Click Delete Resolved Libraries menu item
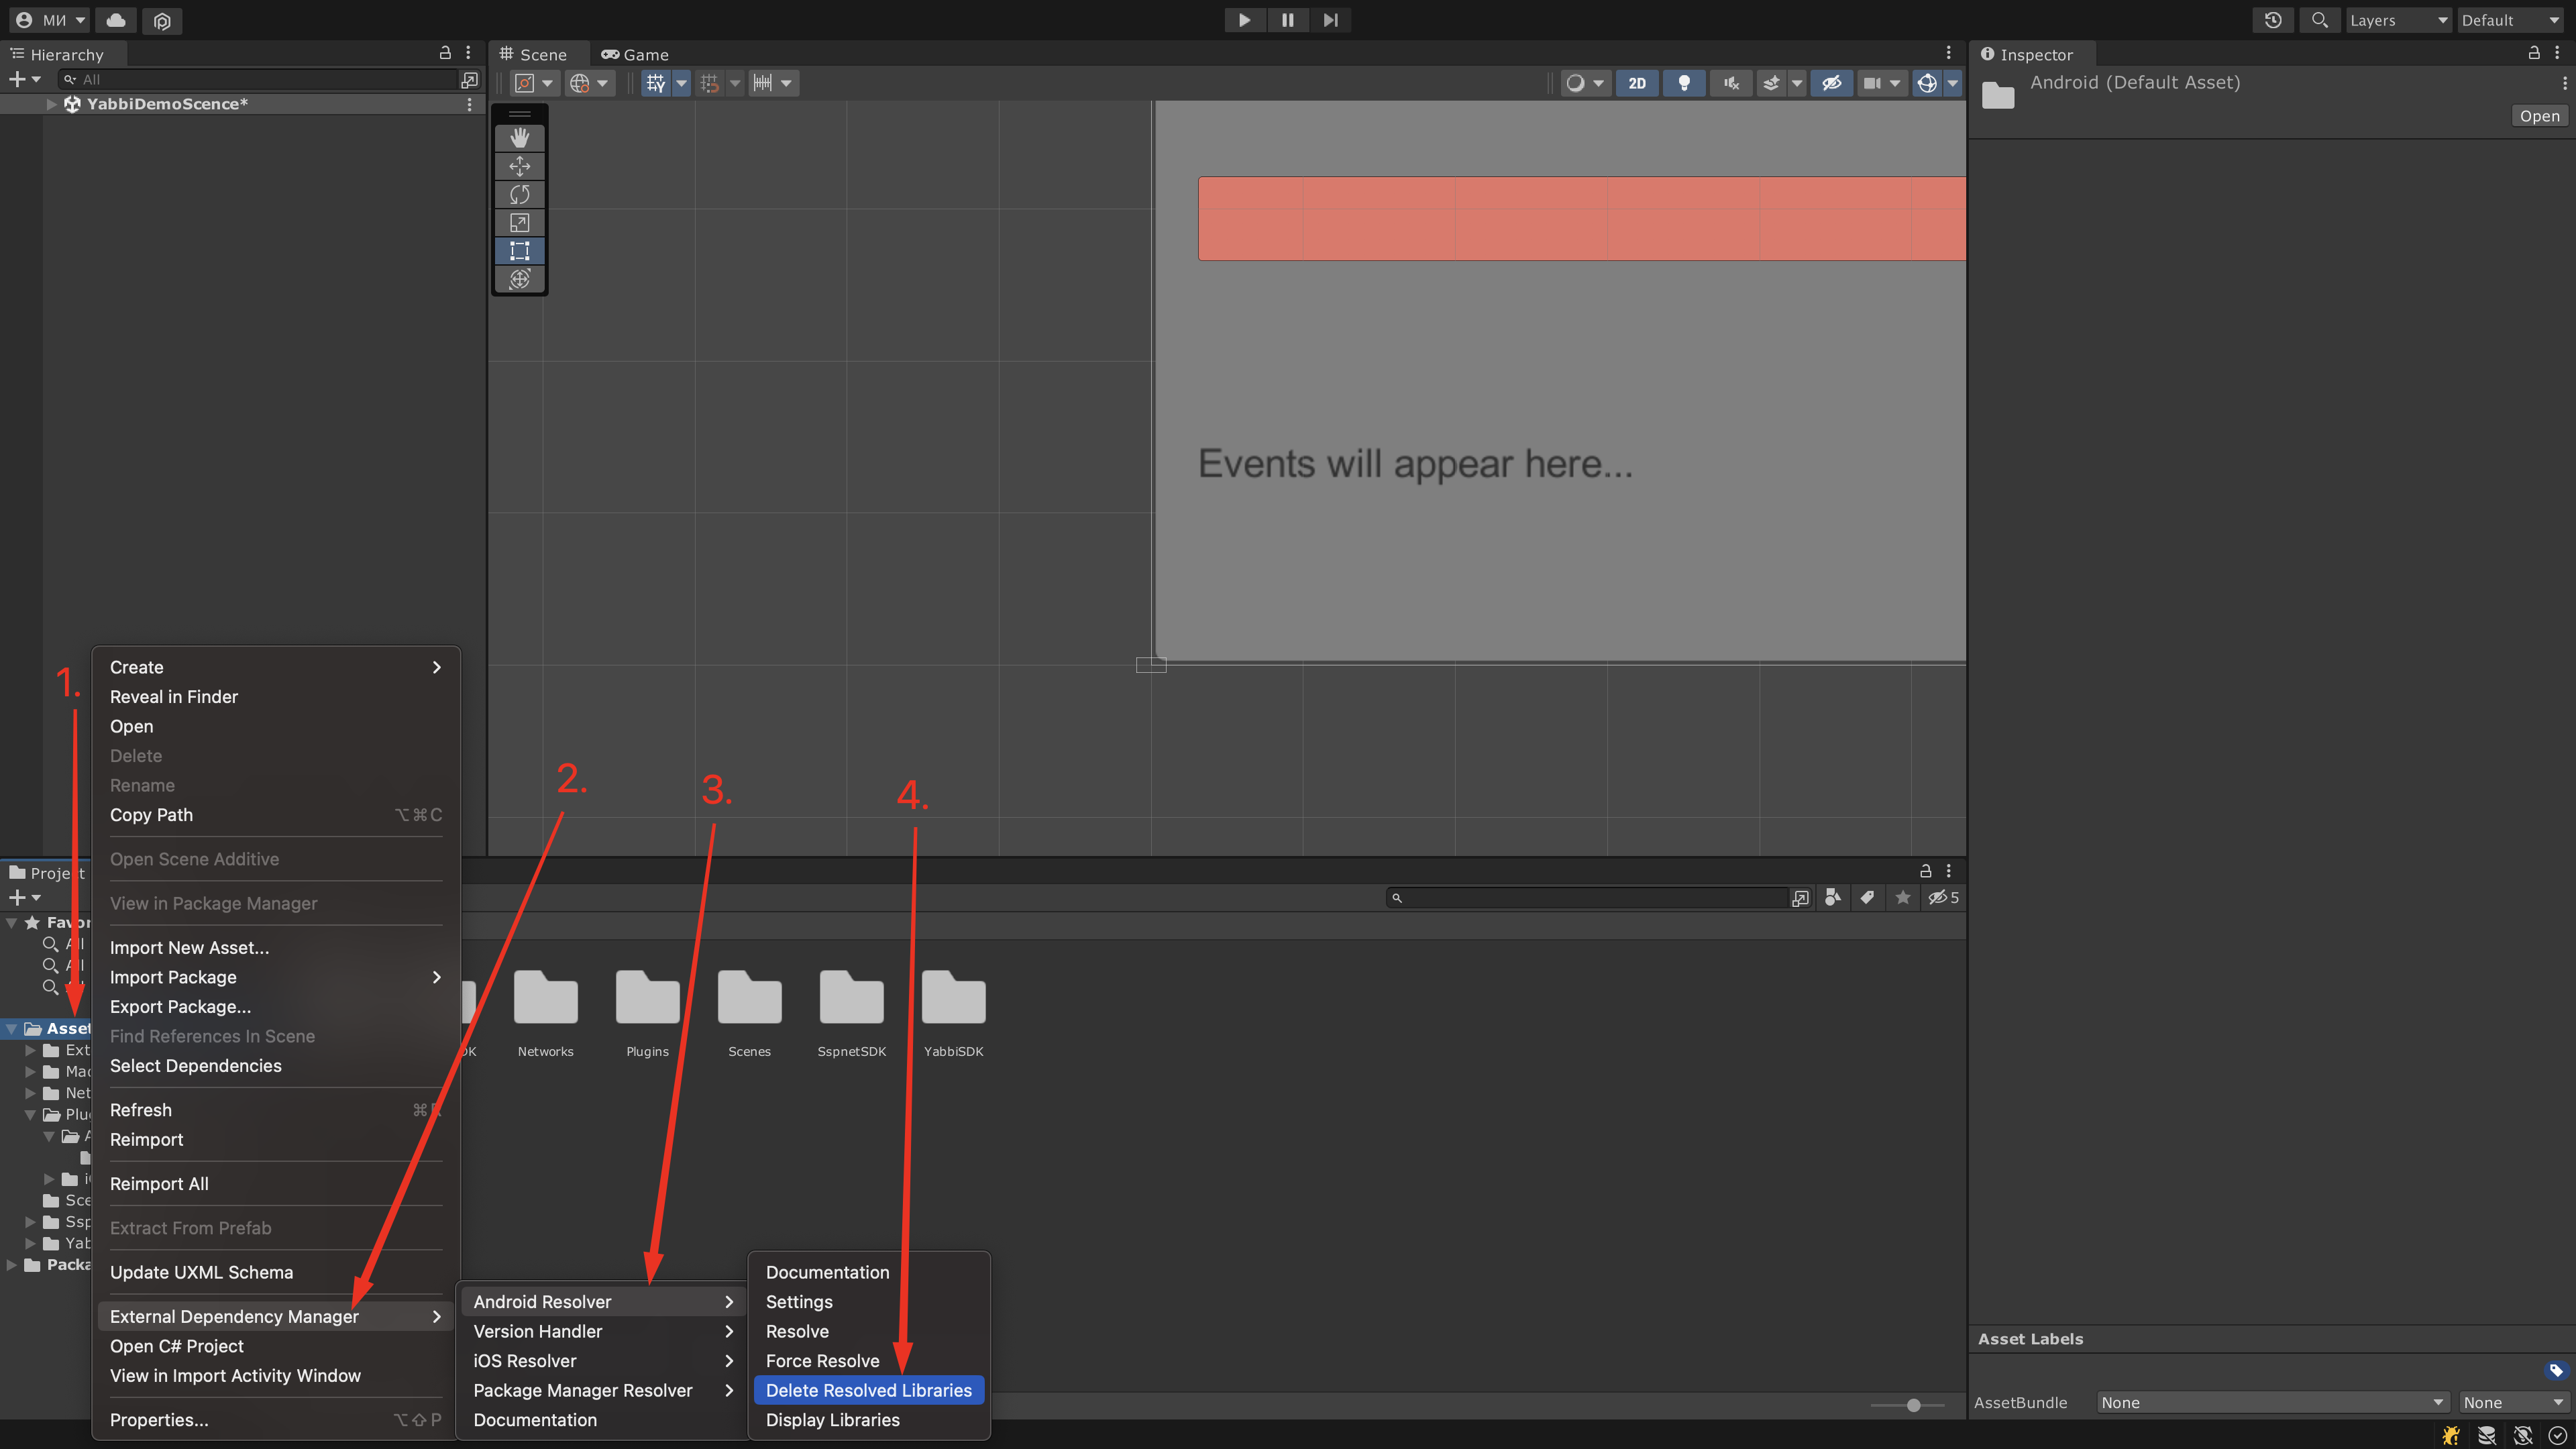 point(868,1390)
